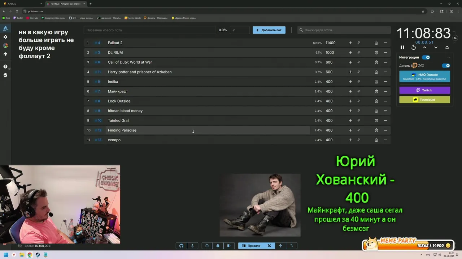Add amount plus for Indika

point(350,82)
